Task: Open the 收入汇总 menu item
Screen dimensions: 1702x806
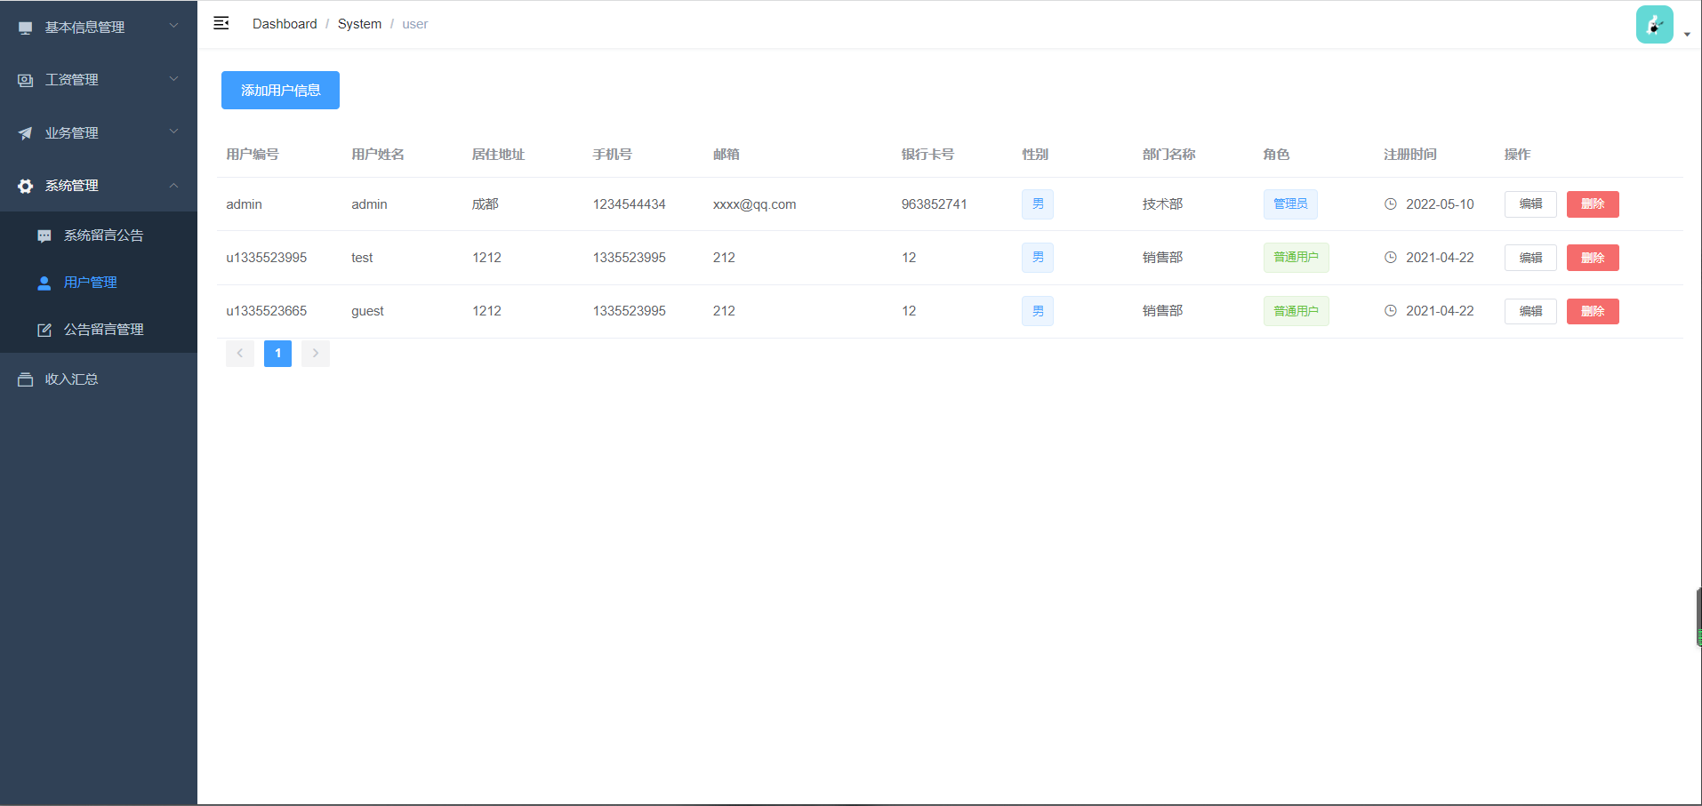Action: click(x=99, y=379)
